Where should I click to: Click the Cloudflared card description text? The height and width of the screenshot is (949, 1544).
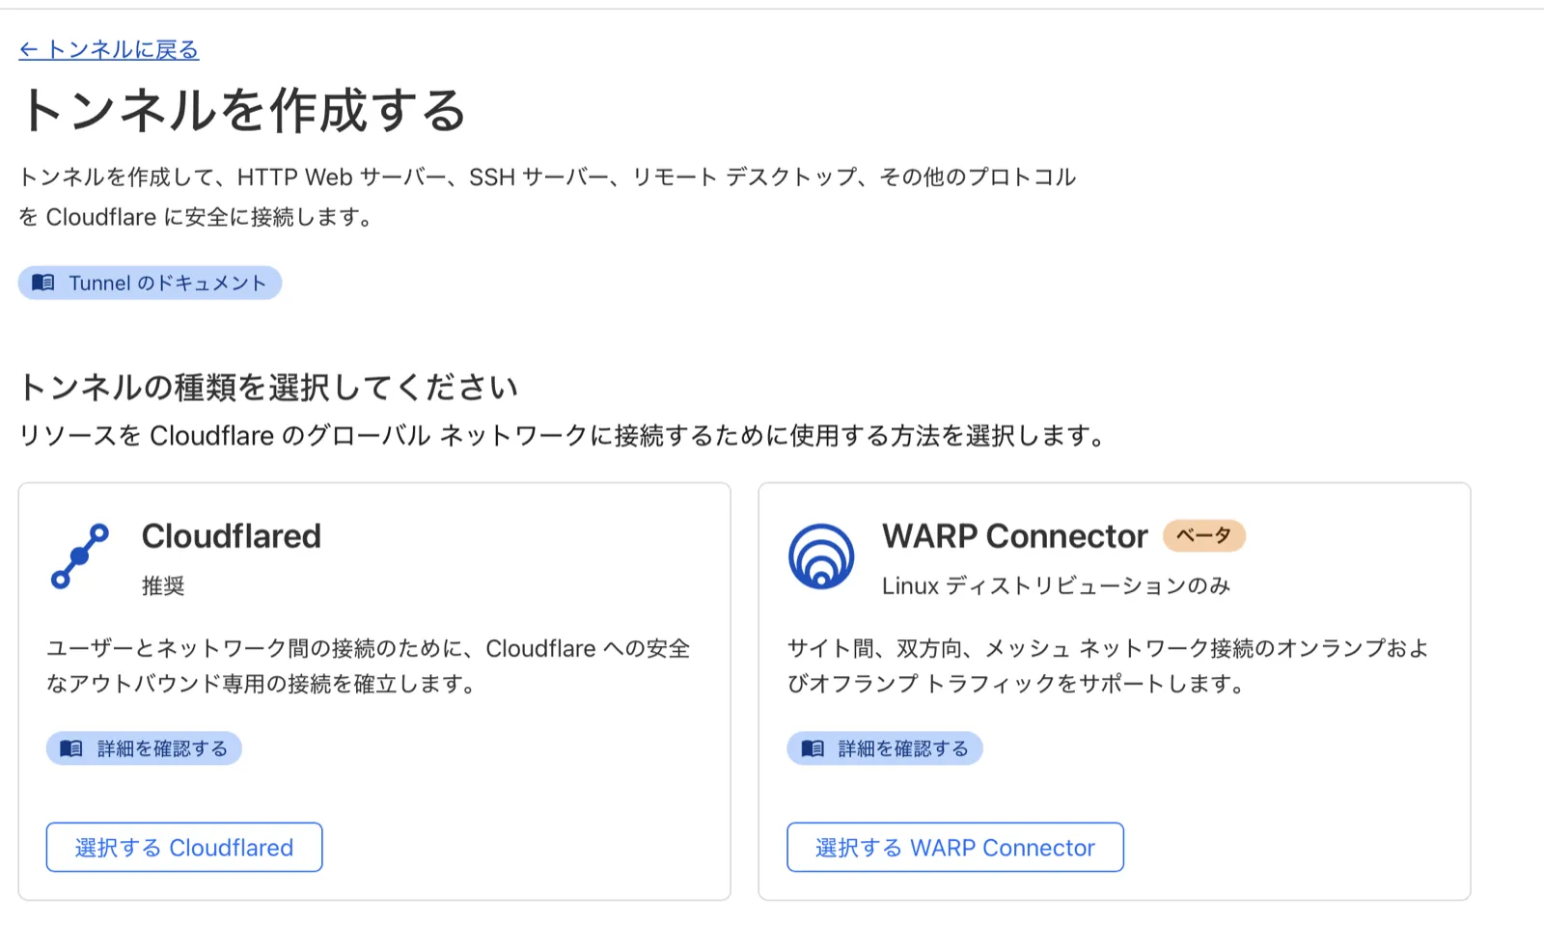coord(368,665)
